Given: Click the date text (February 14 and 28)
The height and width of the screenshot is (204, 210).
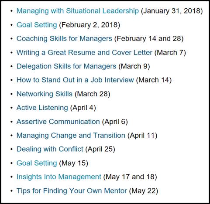Looking at the screenshot, I should (149, 39).
